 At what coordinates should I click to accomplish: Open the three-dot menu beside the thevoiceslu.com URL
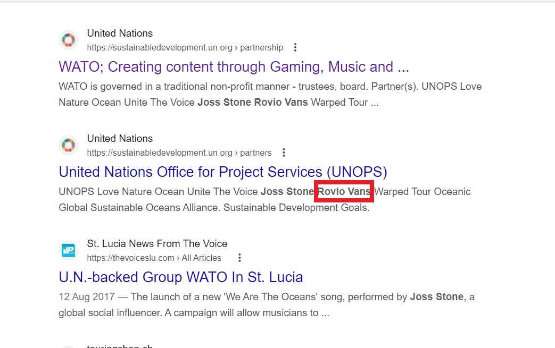pos(239,258)
